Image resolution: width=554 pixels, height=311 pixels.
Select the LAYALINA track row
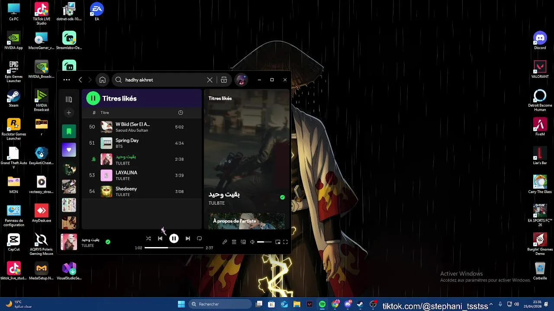coord(142,175)
